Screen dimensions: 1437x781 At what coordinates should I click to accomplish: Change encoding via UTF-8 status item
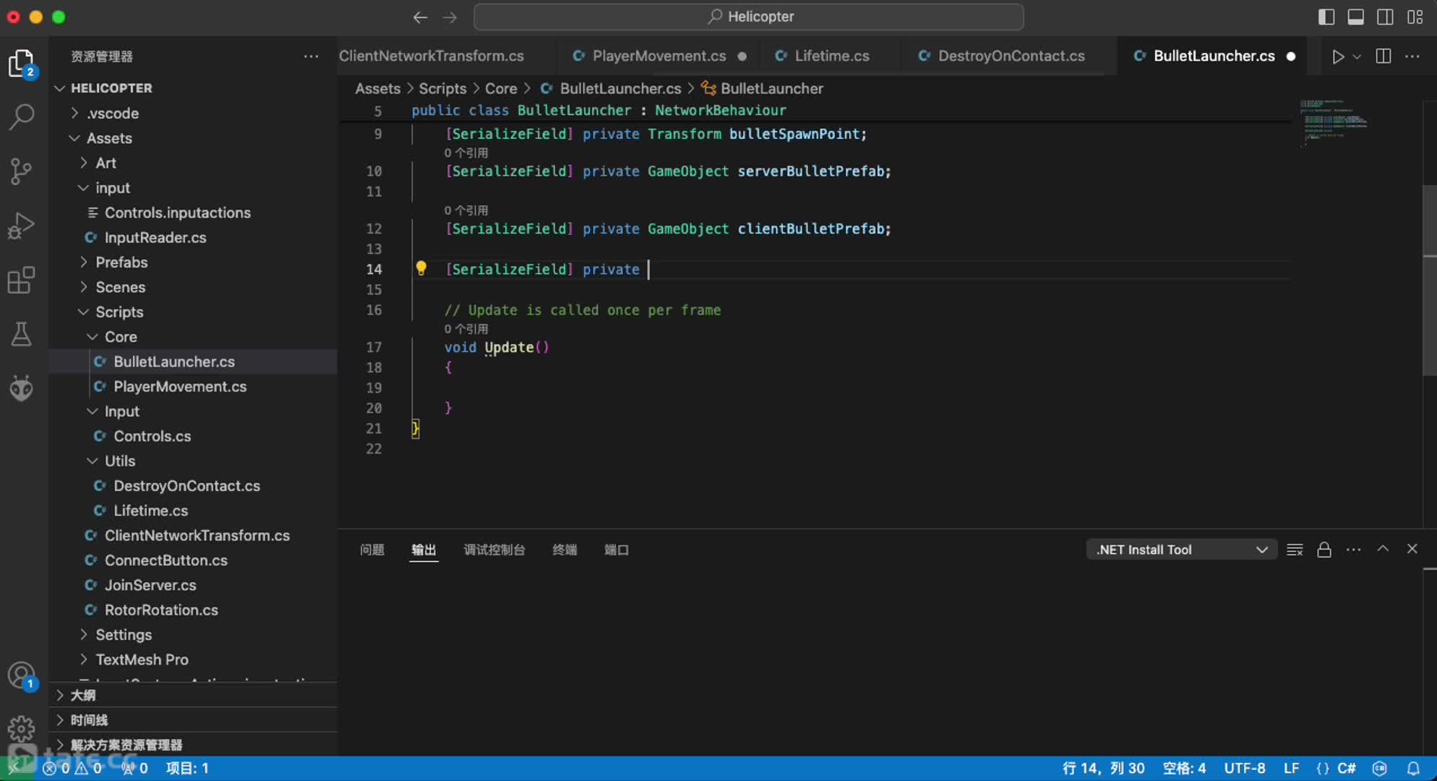coord(1245,768)
